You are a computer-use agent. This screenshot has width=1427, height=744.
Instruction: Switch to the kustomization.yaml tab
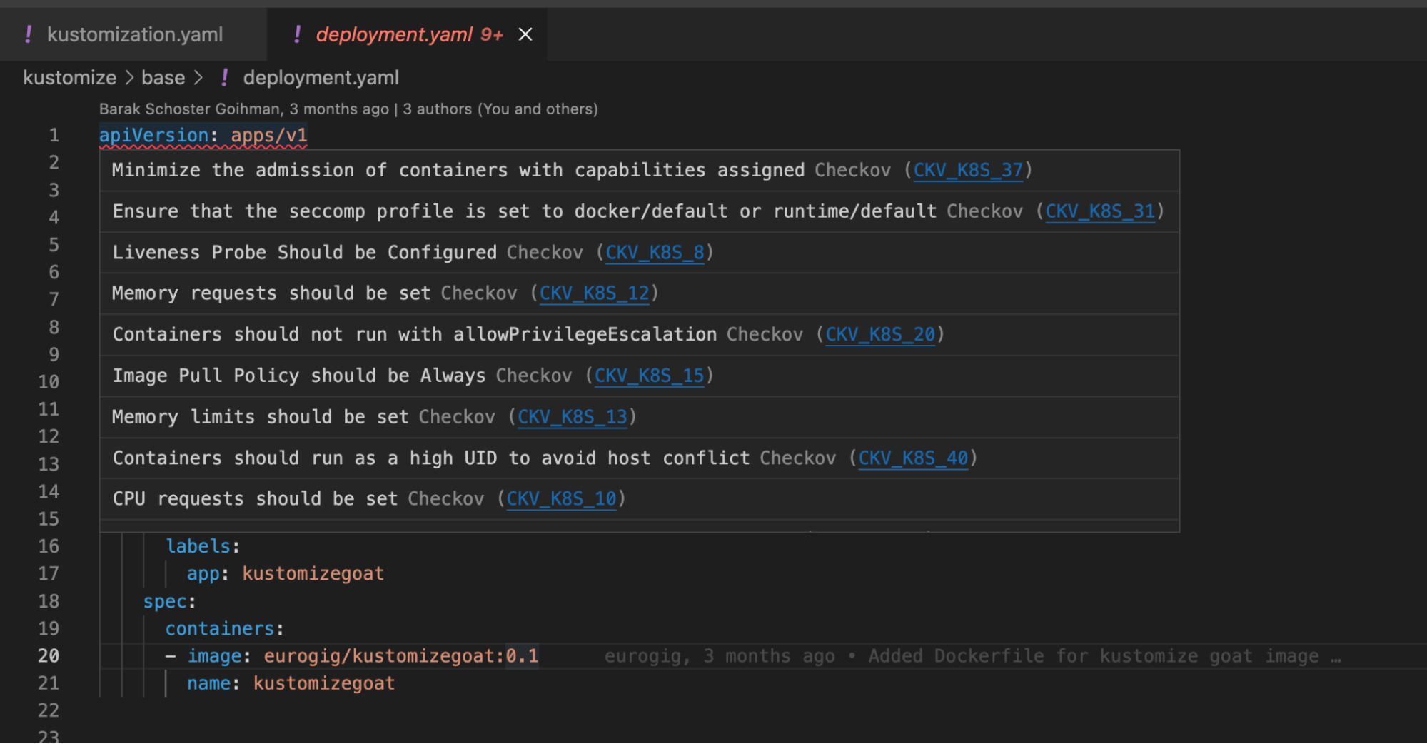[133, 34]
